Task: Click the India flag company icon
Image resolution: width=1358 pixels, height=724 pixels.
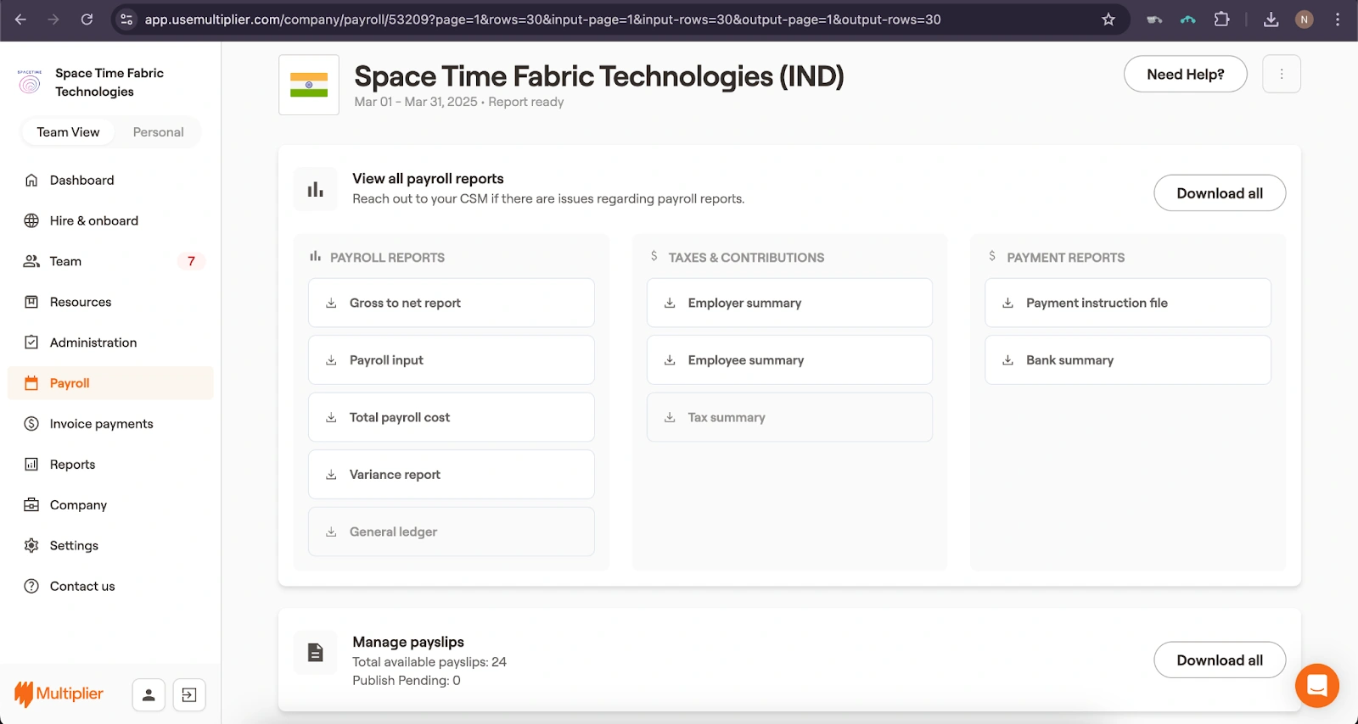Action: tap(309, 85)
